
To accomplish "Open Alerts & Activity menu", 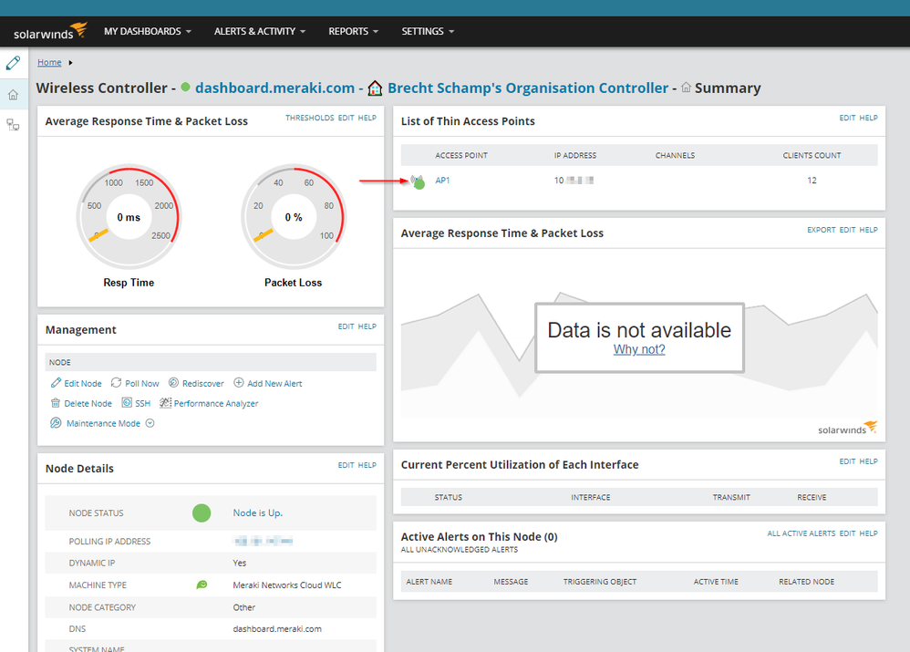I will 260,31.
